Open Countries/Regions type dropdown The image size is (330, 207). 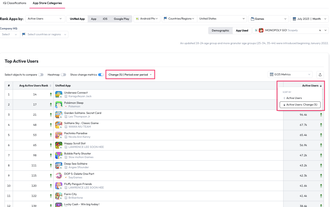[x=179, y=19]
